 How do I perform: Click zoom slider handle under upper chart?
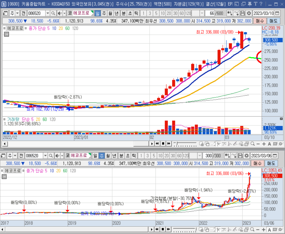click(x=177, y=144)
